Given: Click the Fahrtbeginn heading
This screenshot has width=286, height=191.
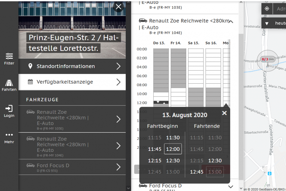Looking at the screenshot, I should click(163, 126).
